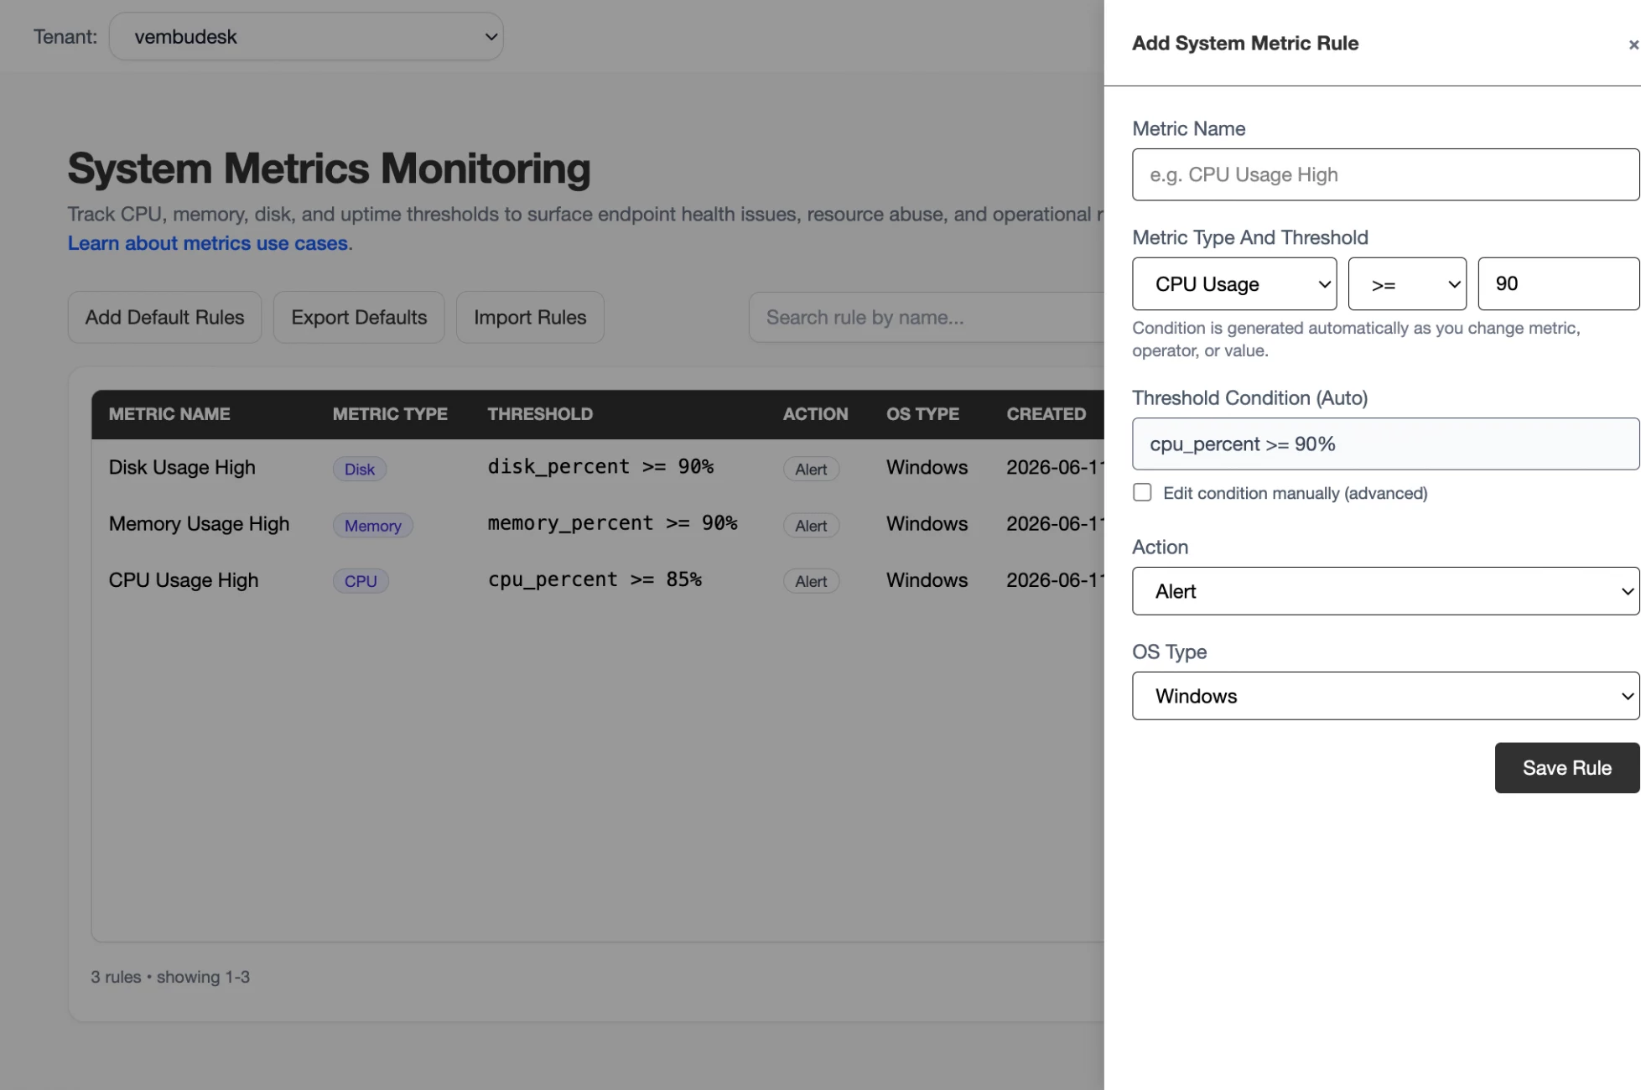Click threshold disk_percent >= 90%
This screenshot has height=1090, width=1641.
coord(600,467)
